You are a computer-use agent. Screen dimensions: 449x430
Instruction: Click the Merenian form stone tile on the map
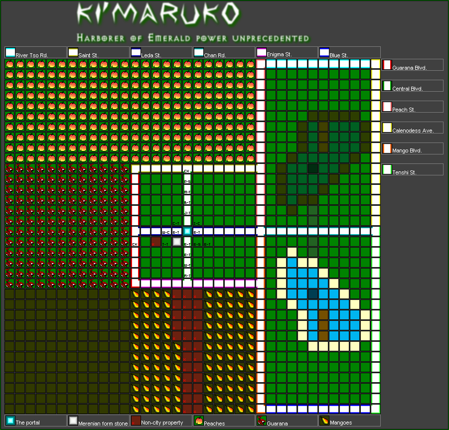click(177, 242)
